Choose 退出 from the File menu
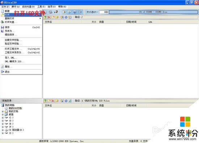Viewport: 199px width, 143px height. tap(21, 72)
